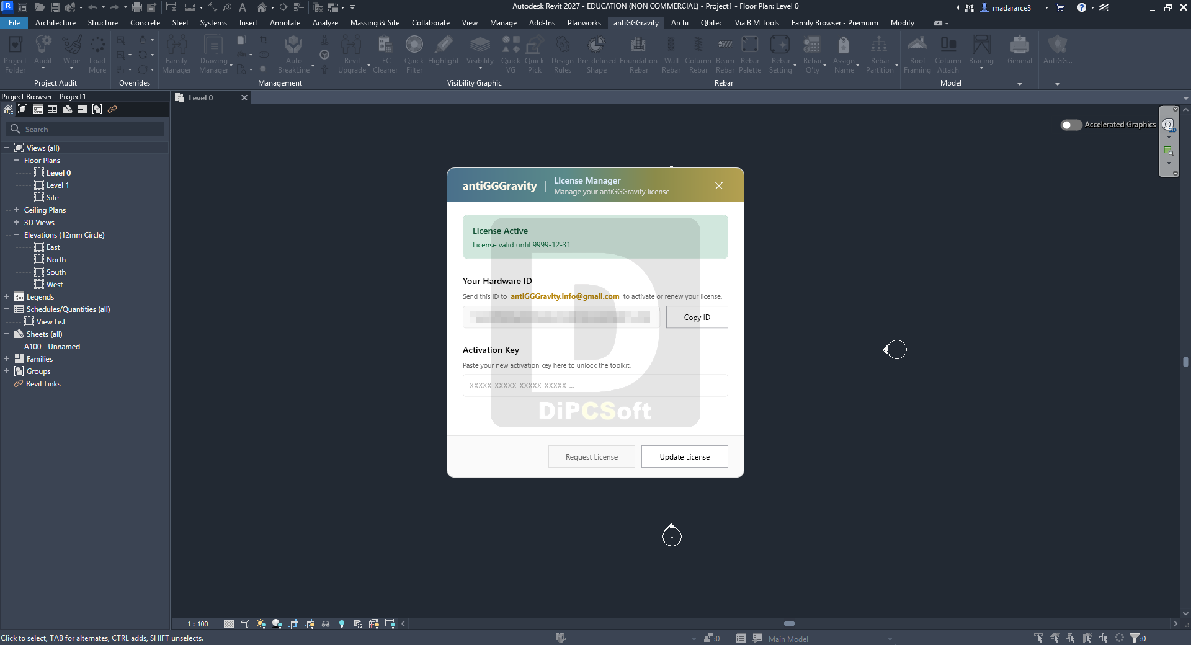The height and width of the screenshot is (645, 1191).
Task: Switch to the Structure ribbon tab
Action: pyautogui.click(x=103, y=23)
